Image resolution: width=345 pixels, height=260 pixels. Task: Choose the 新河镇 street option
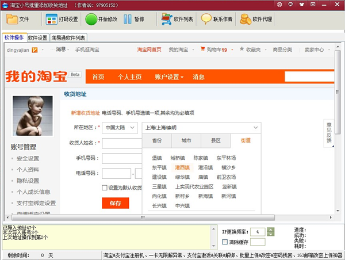point(228,196)
